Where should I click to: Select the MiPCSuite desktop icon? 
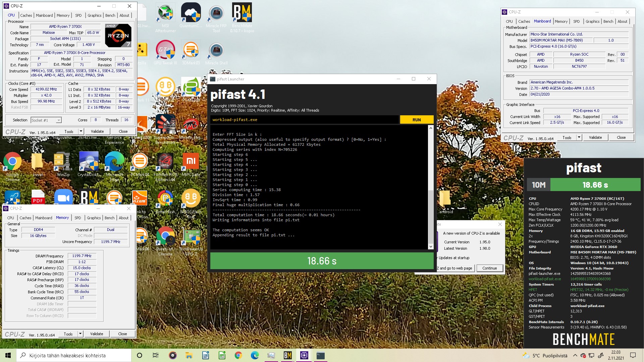coord(191,164)
